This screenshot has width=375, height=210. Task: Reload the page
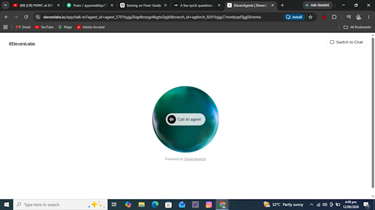click(x=26, y=17)
